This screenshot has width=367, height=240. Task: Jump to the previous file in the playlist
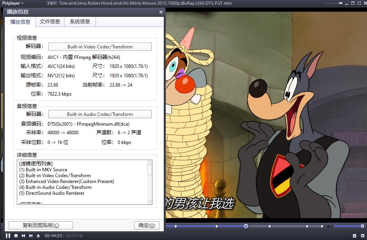click(23, 236)
